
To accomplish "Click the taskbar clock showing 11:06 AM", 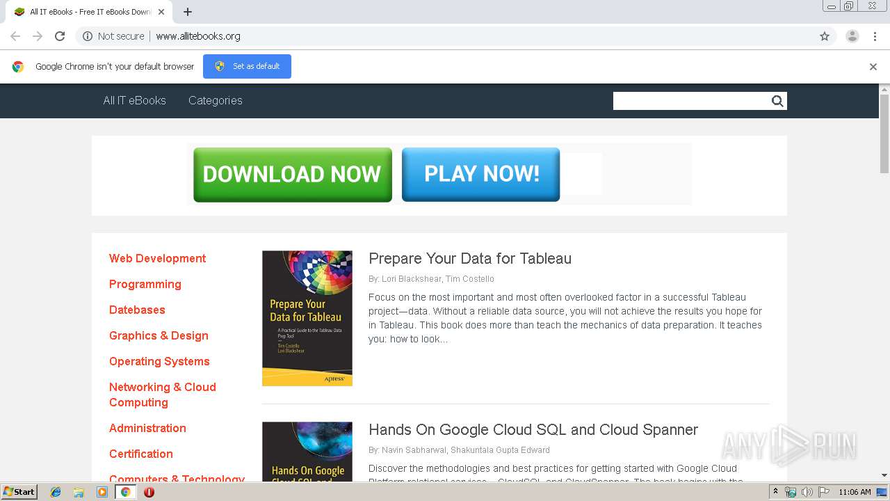I will [x=855, y=492].
